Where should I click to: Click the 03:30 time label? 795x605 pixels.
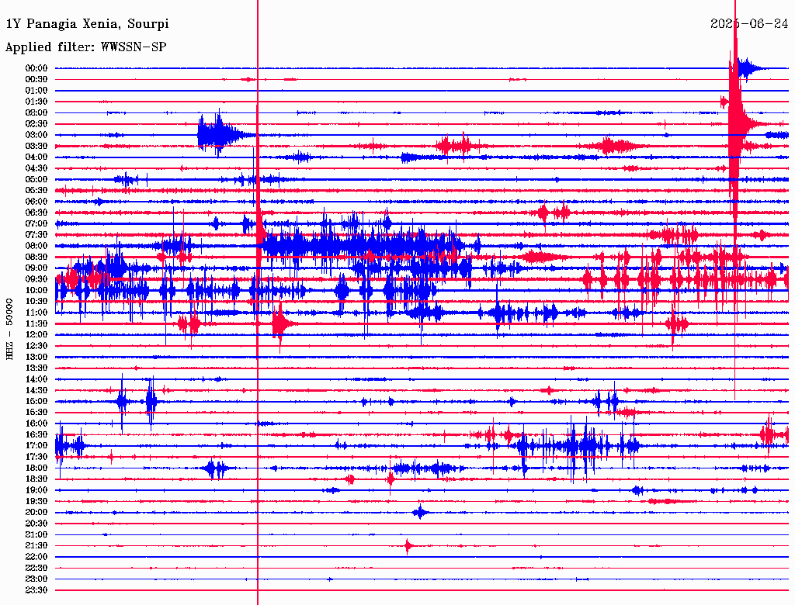tap(36, 147)
